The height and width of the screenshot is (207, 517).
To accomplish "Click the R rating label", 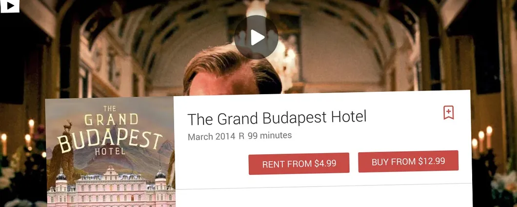I will point(242,136).
